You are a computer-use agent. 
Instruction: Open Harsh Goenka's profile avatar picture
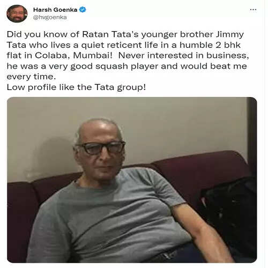(x=17, y=13)
